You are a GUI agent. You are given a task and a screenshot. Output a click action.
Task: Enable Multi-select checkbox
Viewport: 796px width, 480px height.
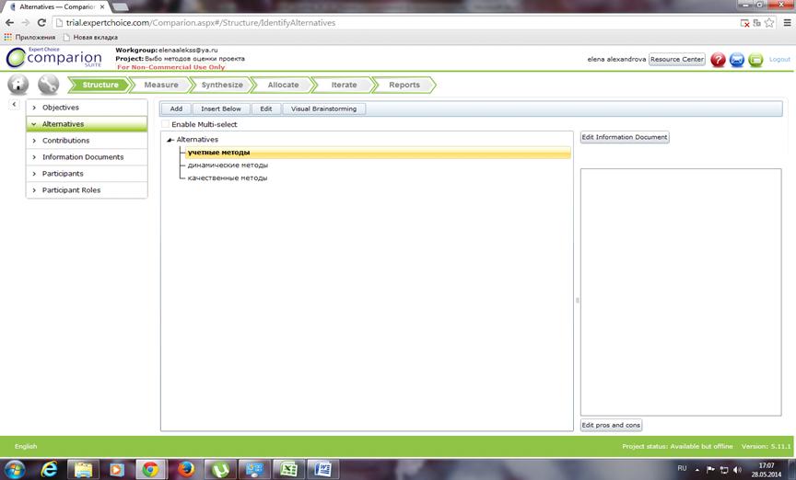tap(166, 124)
